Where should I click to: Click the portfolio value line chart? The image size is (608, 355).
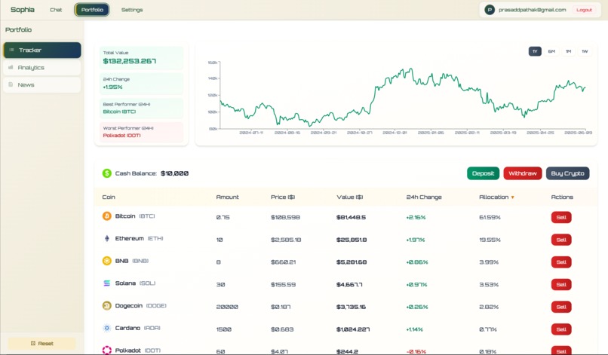coord(403,97)
